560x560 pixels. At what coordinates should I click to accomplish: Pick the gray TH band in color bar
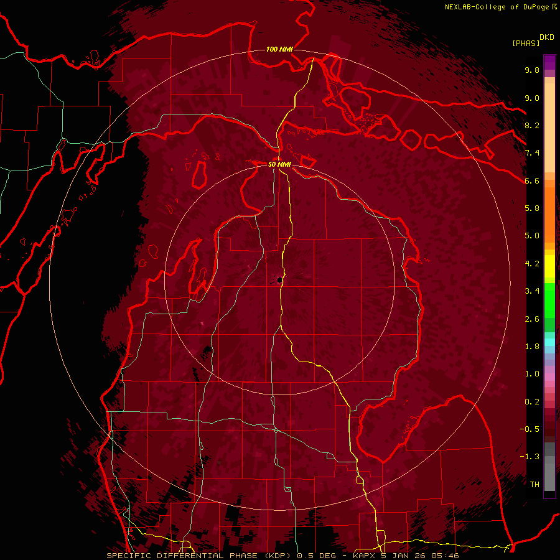[x=549, y=477]
